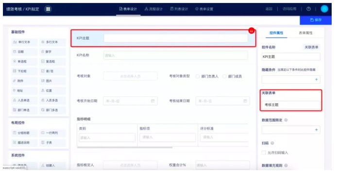Add a 子表 sub-table control
Image resolution: width=337 pixels, height=175 pixels.
tap(52, 143)
